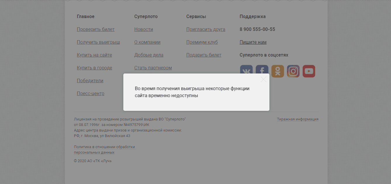Close the notification popup with X
This screenshot has height=184, width=391.
click(x=263, y=79)
